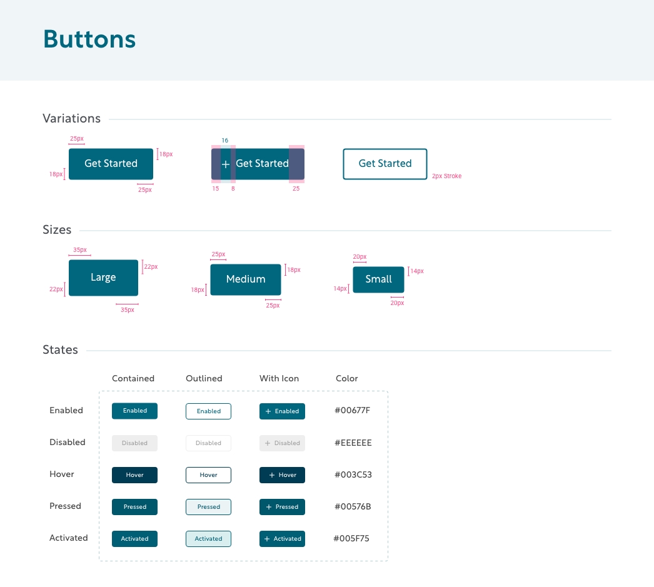Click the Medium size button
The width and height of the screenshot is (654, 587).
click(246, 279)
